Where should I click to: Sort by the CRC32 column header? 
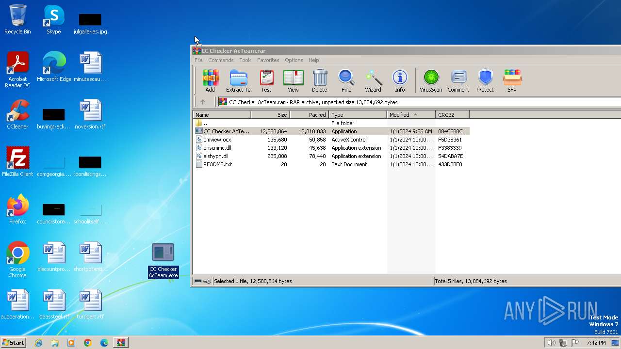pos(452,115)
